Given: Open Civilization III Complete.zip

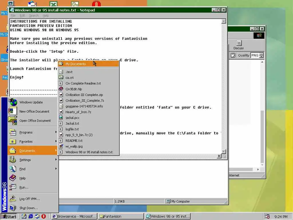Looking at the screenshot, I should coord(88,95).
